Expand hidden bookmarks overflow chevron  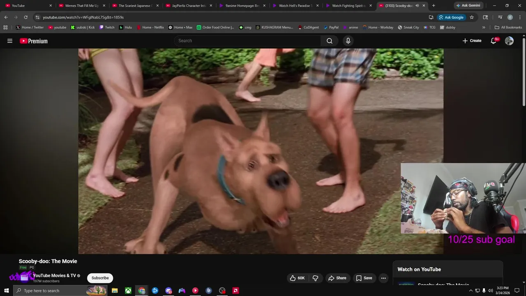tap(484, 28)
